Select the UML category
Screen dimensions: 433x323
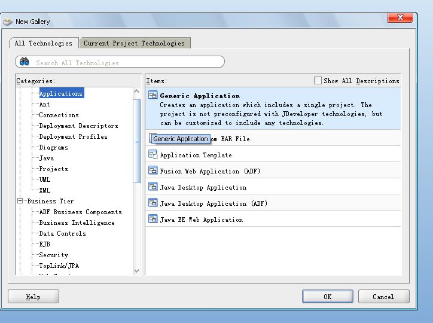[x=45, y=179]
